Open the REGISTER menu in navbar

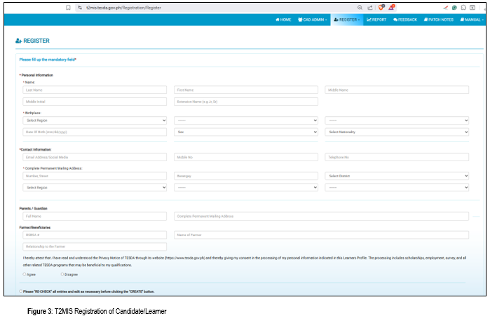[348, 20]
